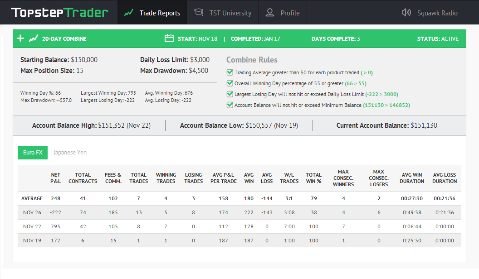
Task: Click the 795 net P&L value for Nov 22
Action: pyautogui.click(x=55, y=226)
